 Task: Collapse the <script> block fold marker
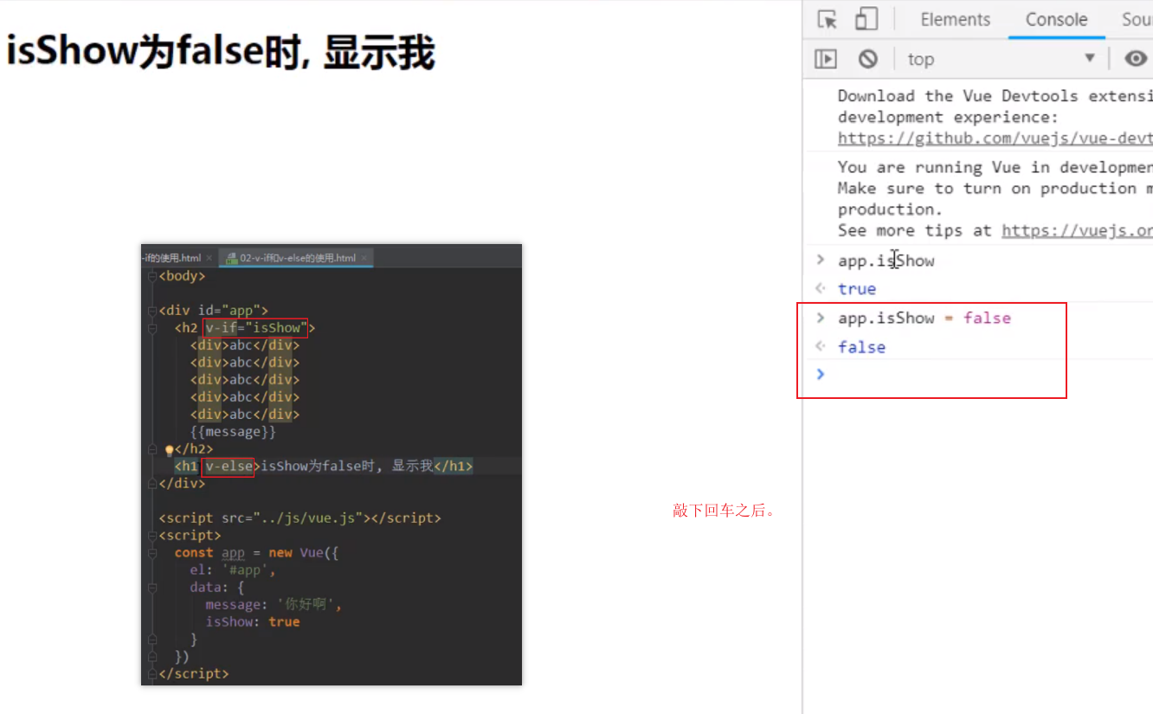pos(152,536)
